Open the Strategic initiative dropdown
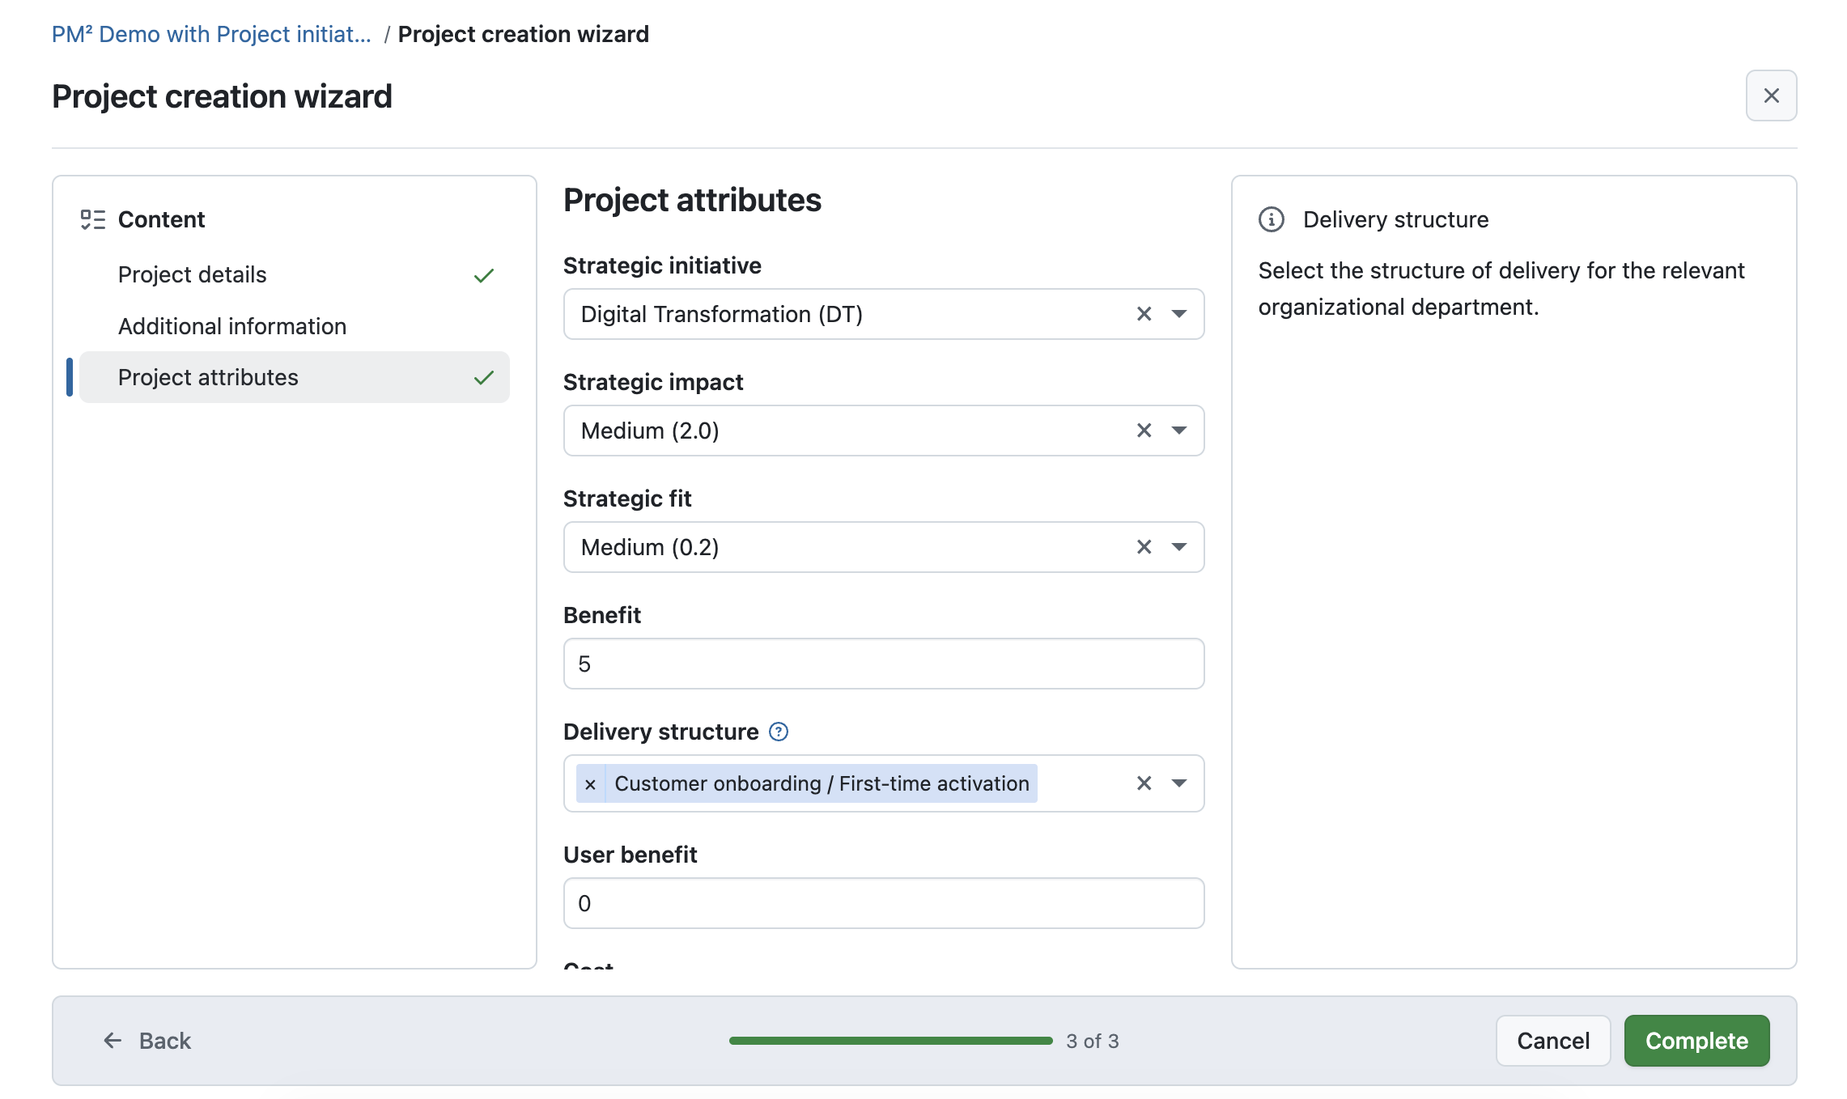Viewport: 1847px width, 1099px height. pos(1180,314)
